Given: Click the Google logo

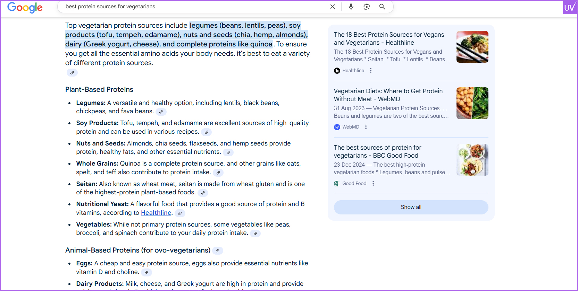Looking at the screenshot, I should click(x=25, y=7).
